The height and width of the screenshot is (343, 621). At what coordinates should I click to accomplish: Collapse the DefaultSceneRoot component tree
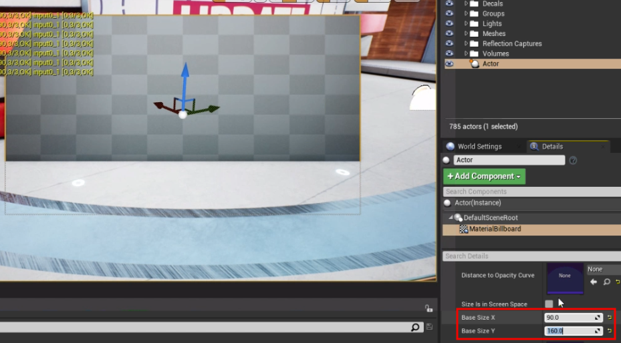451,218
